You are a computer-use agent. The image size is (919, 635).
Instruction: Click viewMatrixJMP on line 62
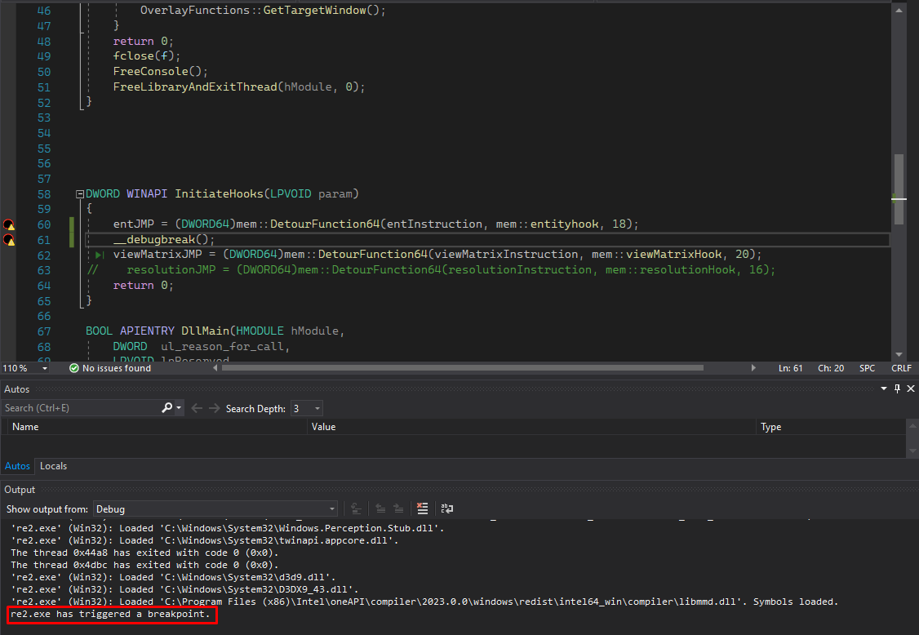[157, 254]
